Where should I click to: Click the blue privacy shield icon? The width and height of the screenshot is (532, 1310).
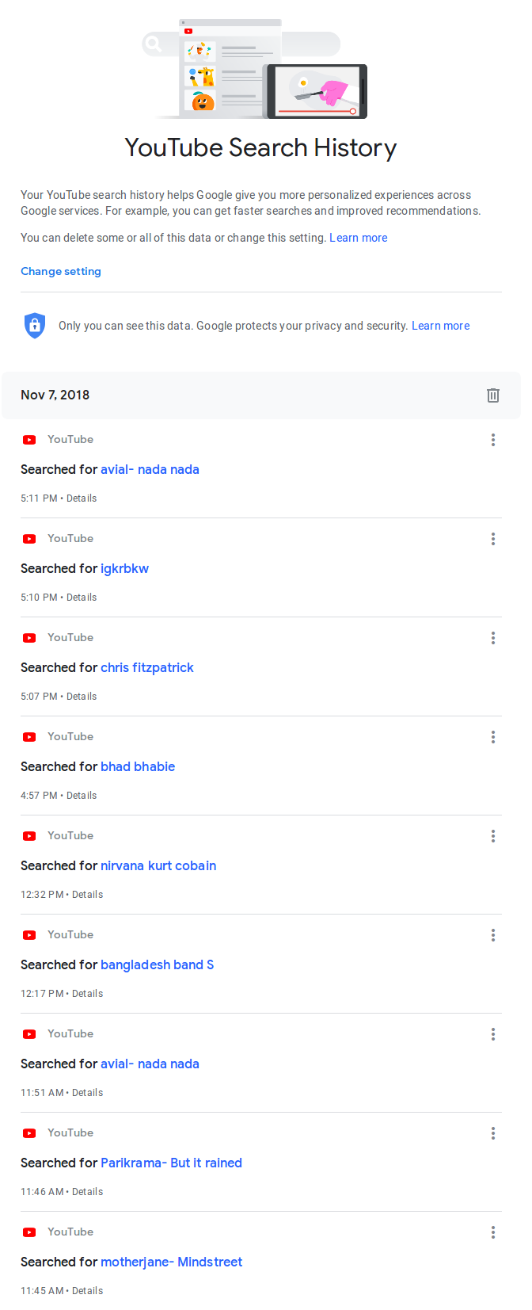tap(35, 325)
